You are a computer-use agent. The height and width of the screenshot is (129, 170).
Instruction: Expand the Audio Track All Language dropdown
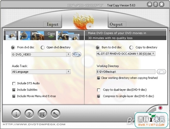68,72
